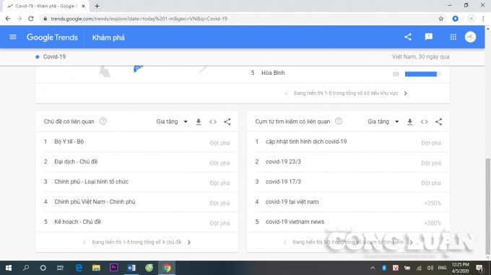Switch to Word in the taskbar
491x275 pixels.
(x=131, y=268)
